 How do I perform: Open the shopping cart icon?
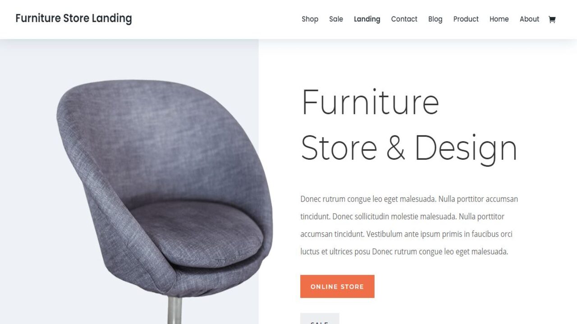[x=552, y=19]
